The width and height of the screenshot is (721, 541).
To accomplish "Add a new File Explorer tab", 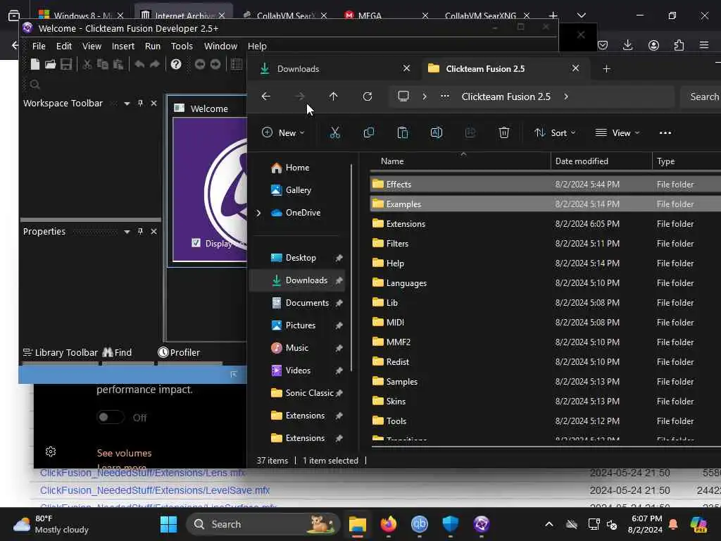I will 606,69.
